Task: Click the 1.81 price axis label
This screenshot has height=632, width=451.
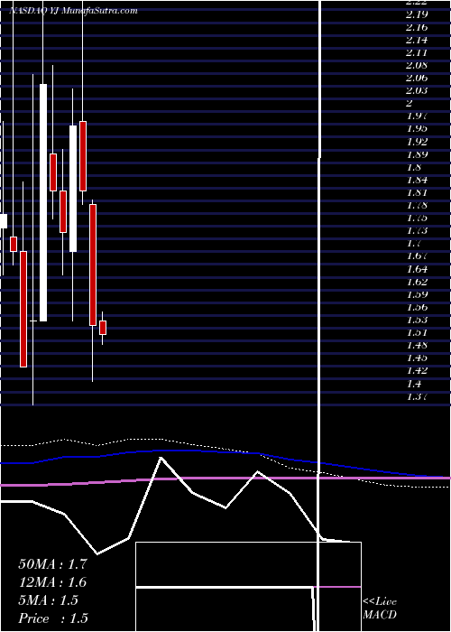Action: [x=417, y=192]
